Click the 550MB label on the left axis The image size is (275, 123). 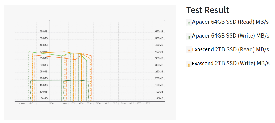[x=43, y=32]
